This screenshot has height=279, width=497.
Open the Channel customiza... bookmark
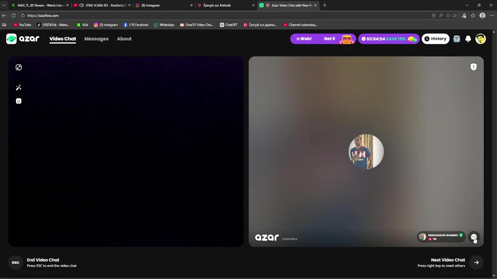[300, 25]
